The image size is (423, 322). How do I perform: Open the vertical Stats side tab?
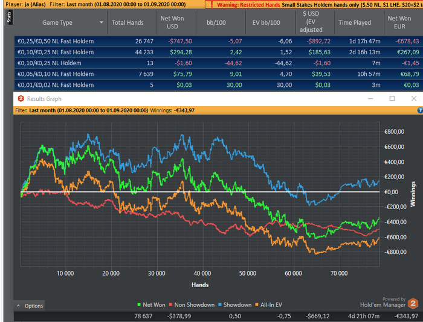8,17
